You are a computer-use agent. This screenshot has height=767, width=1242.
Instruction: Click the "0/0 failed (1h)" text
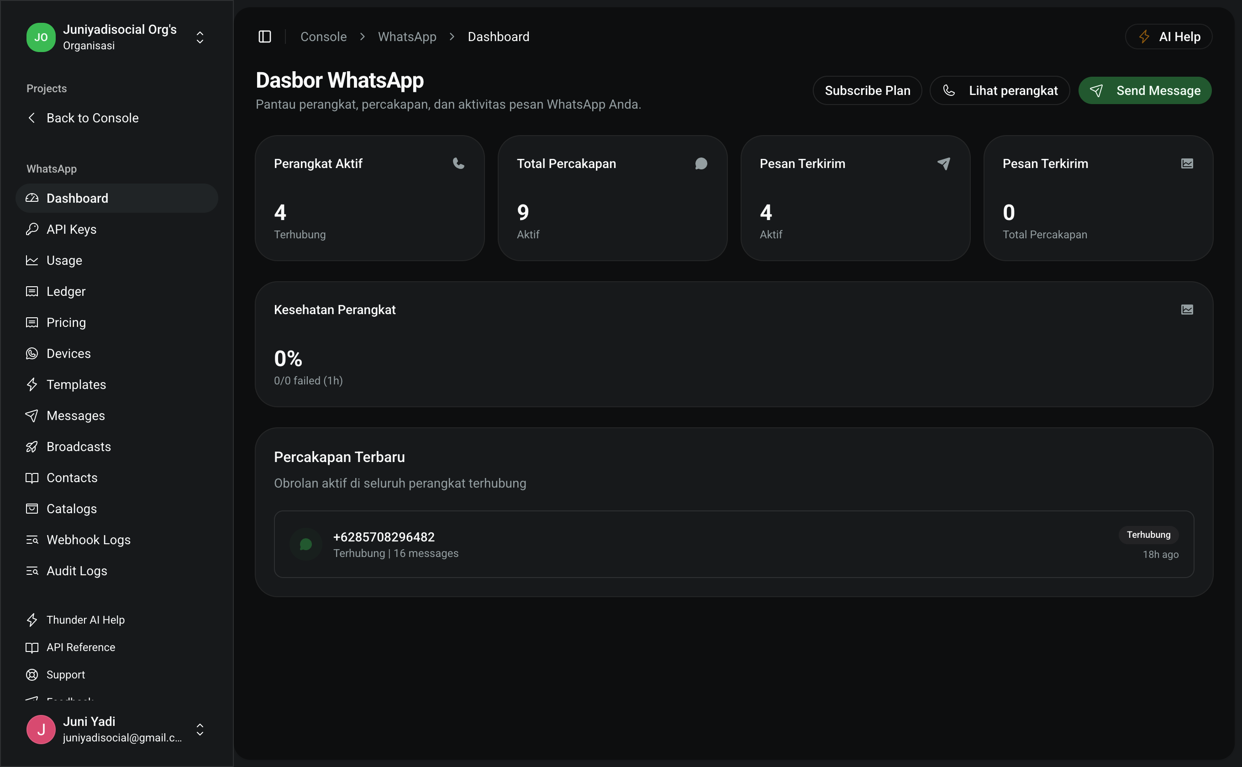tap(309, 380)
